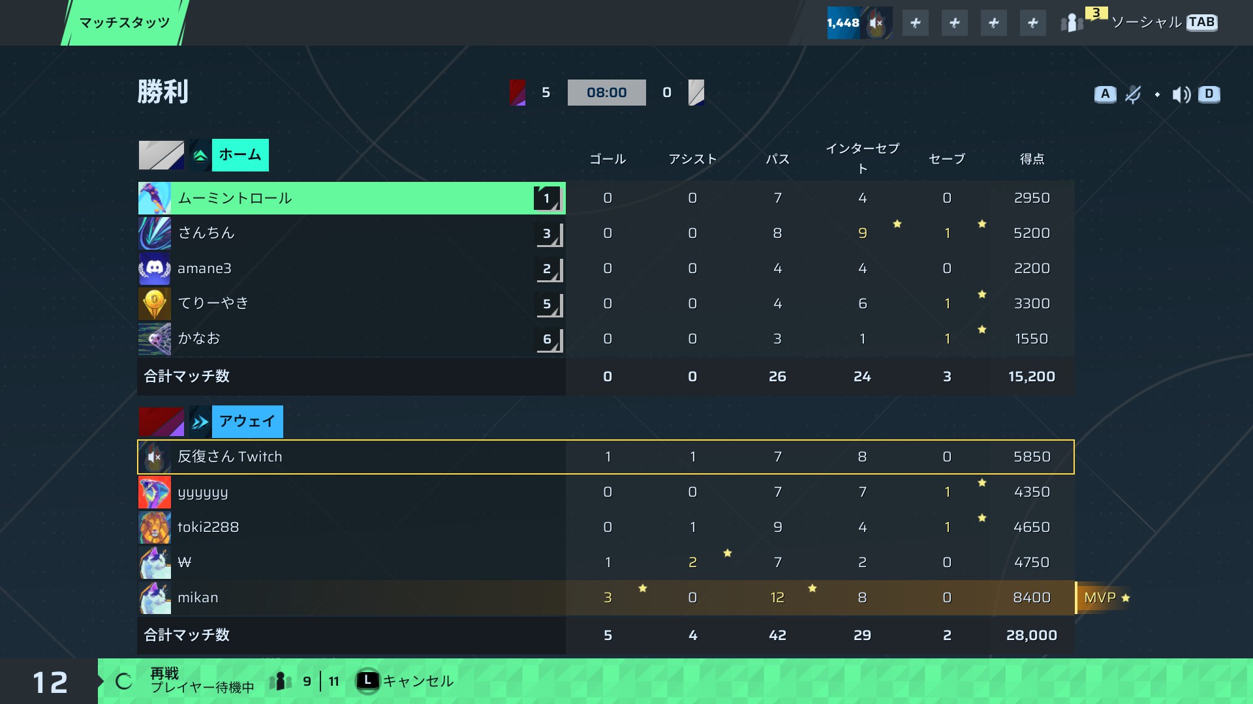Click the home team white color swatch
The image size is (1253, 704).
161,155
